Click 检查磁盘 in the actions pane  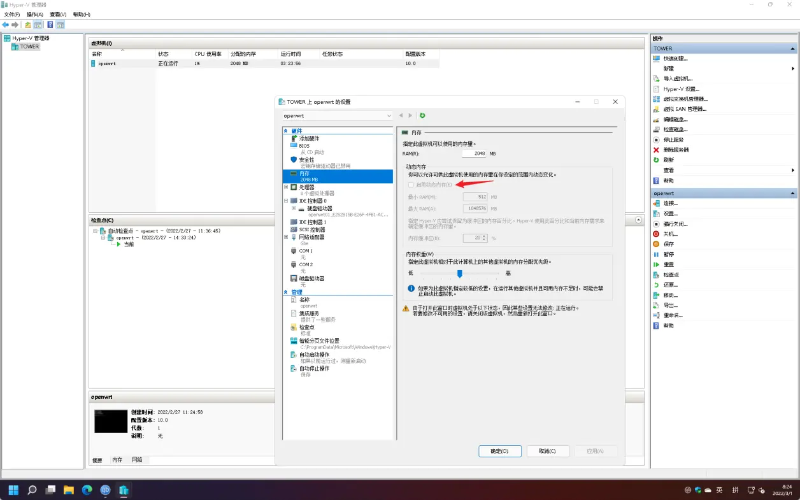[x=675, y=130]
